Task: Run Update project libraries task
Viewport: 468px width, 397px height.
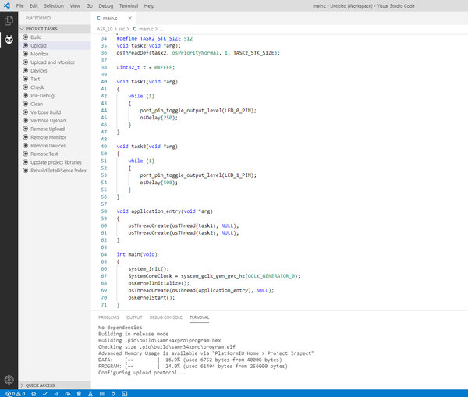Action: 55,162
